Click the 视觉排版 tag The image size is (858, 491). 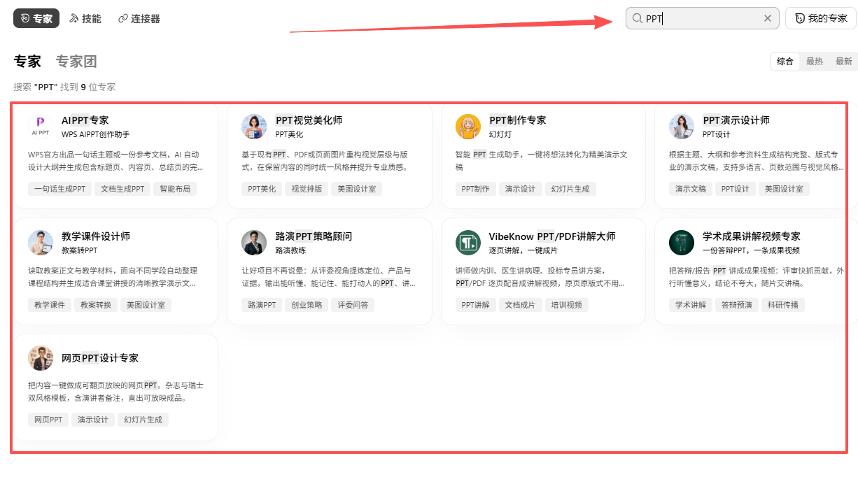coord(307,189)
